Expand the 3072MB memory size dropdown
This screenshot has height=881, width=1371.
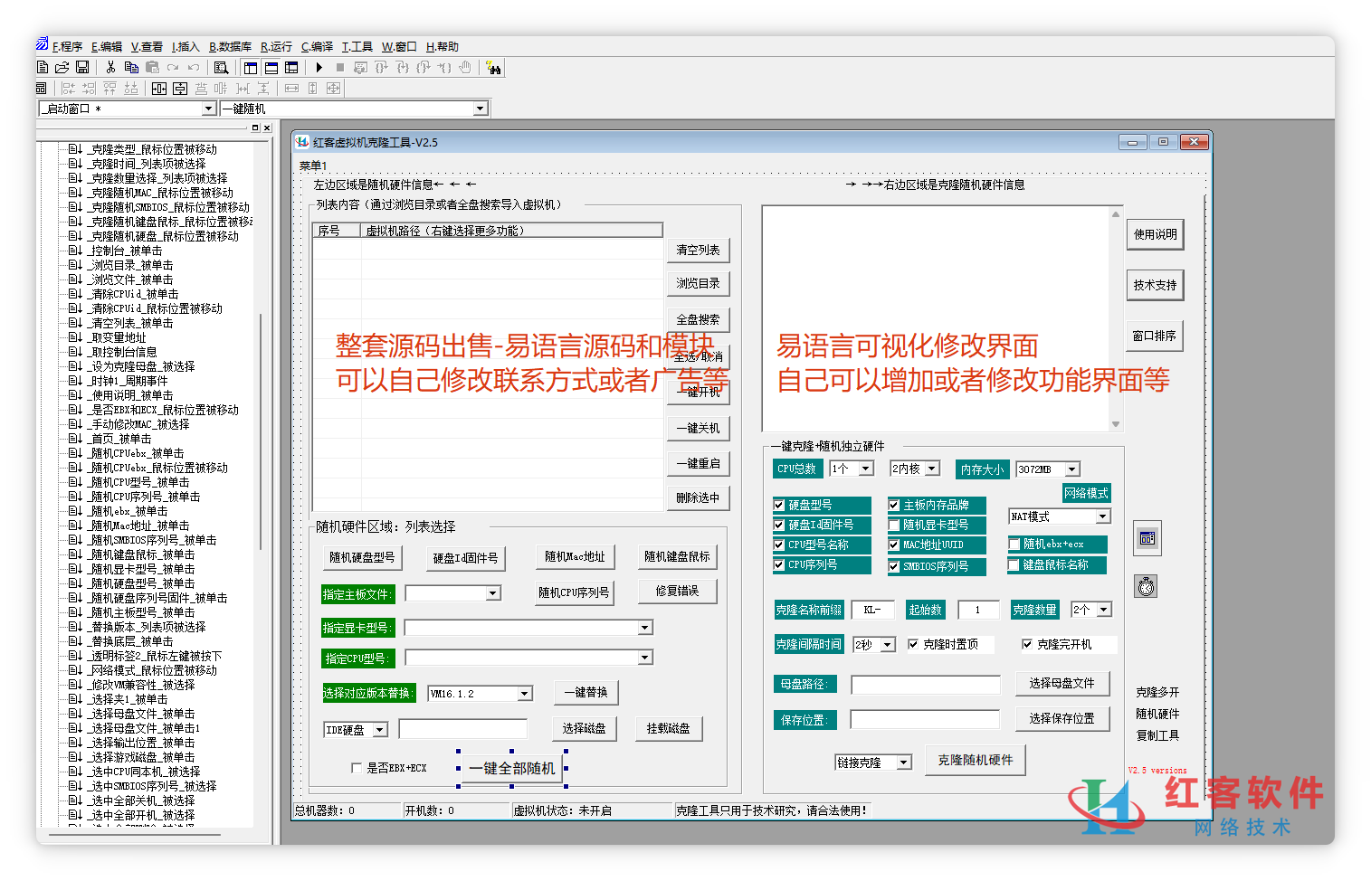click(x=1071, y=469)
